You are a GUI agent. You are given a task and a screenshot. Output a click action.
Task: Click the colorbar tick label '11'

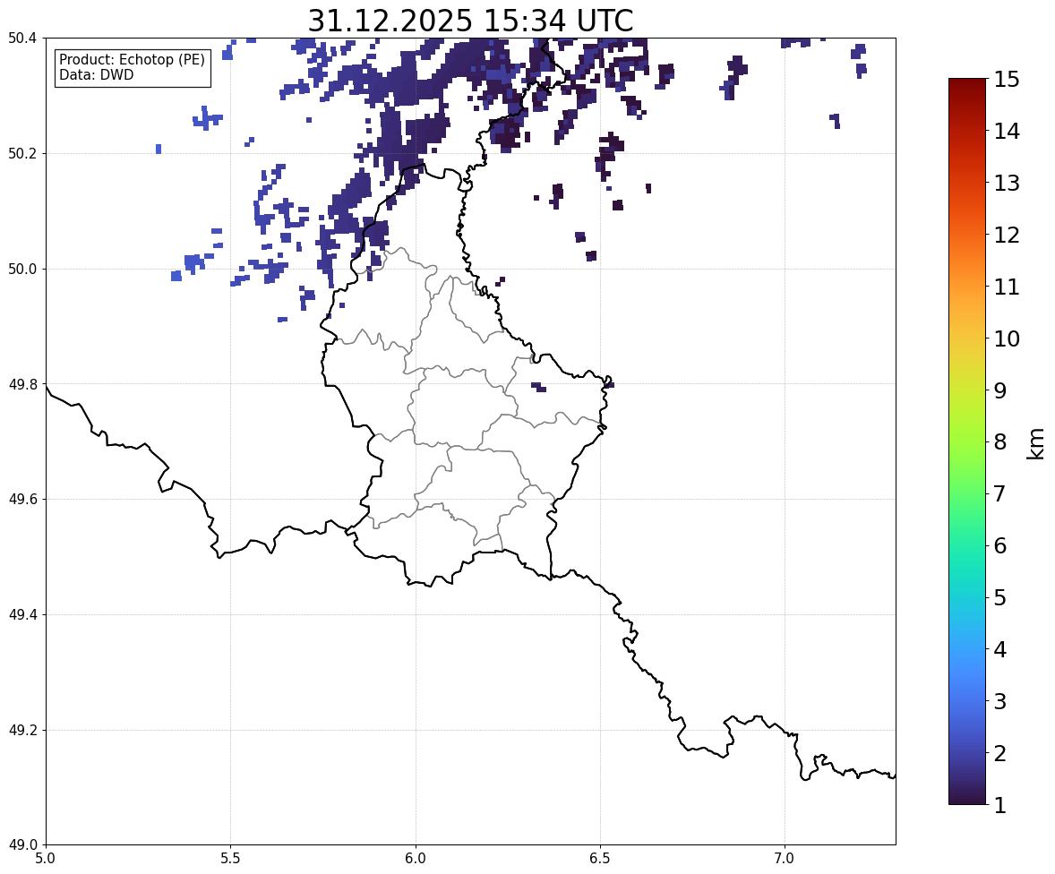point(1007,287)
